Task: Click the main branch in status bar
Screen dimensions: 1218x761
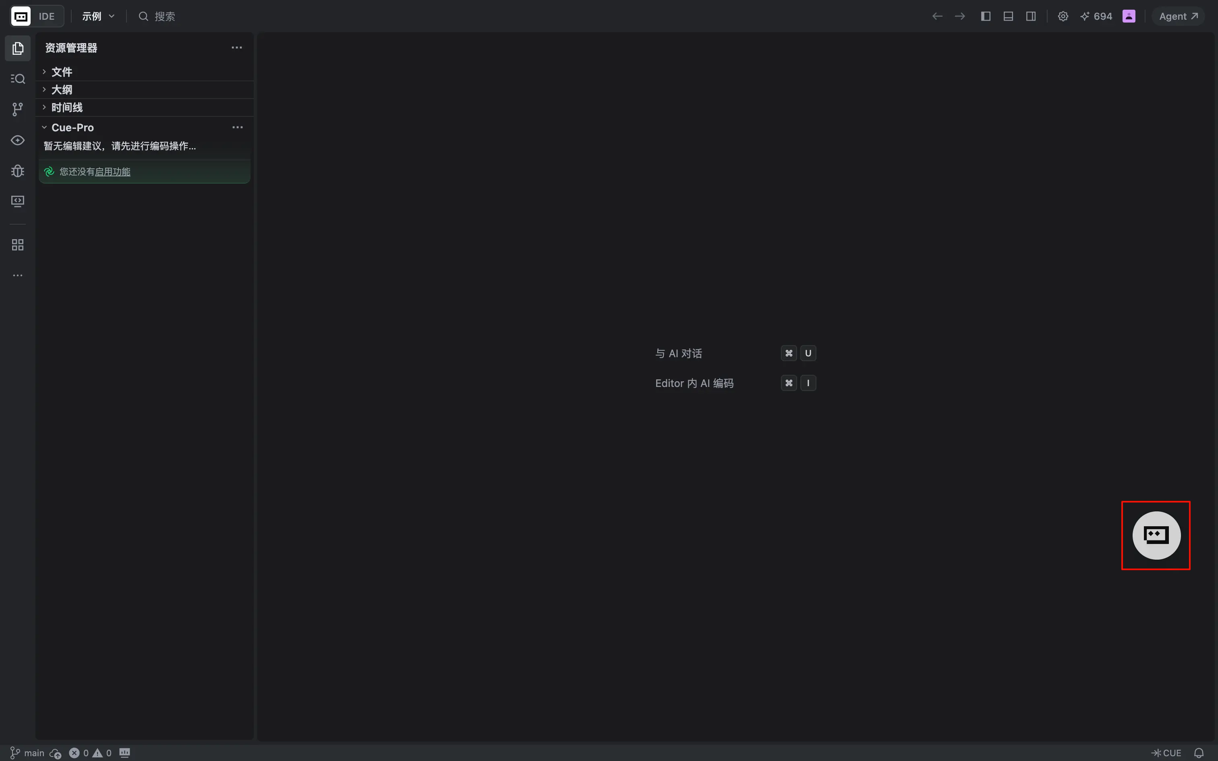Action: pyautogui.click(x=28, y=753)
